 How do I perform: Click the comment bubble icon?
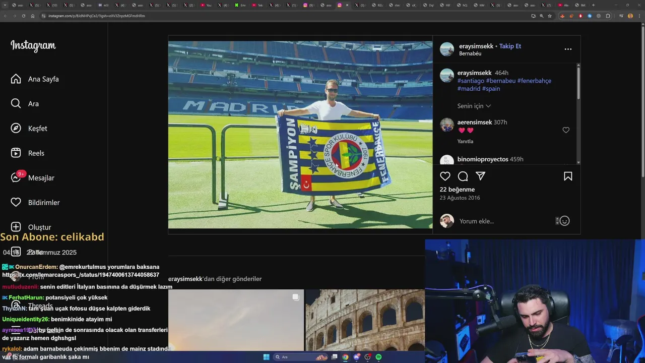463,176
